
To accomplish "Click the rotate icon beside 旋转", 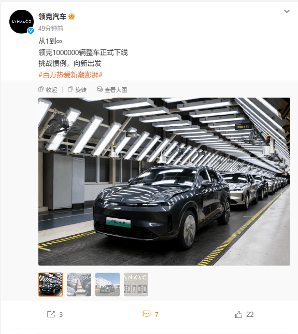I will point(70,89).
